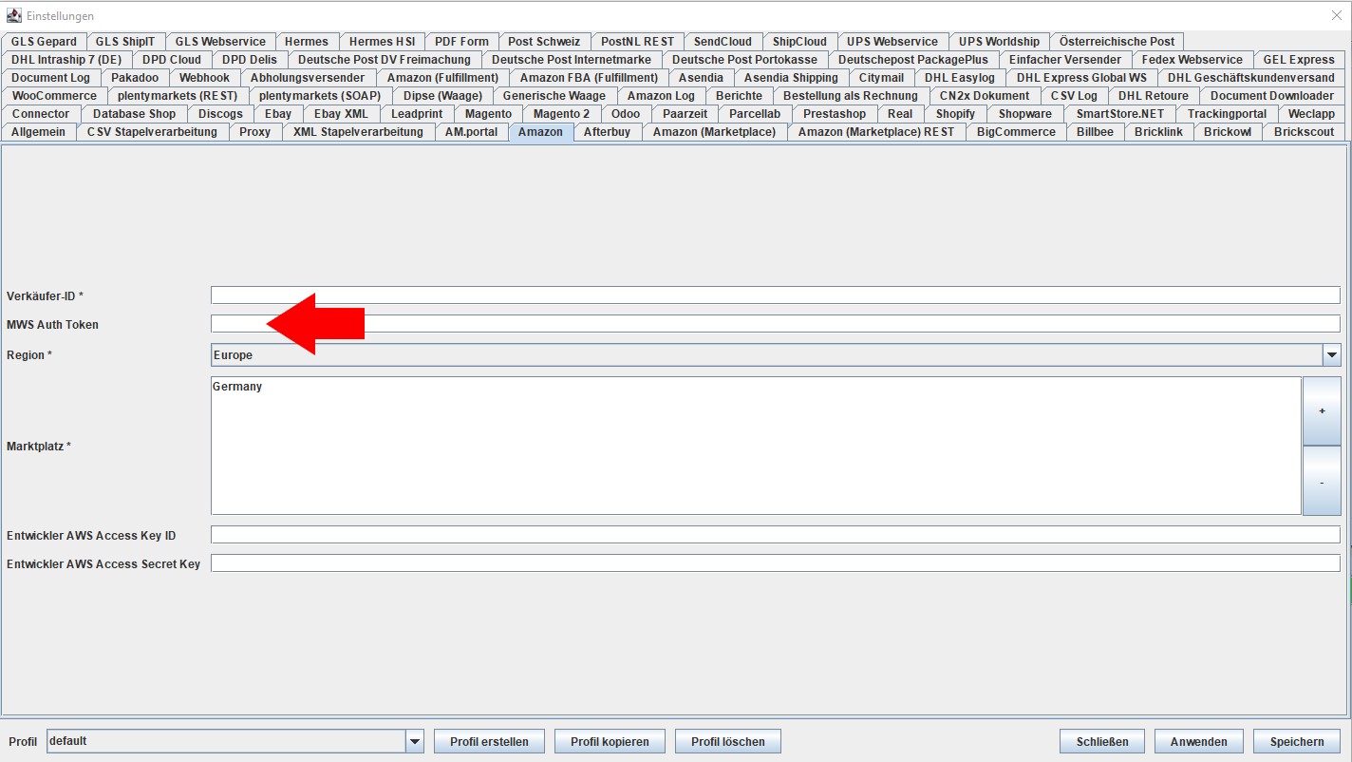The width and height of the screenshot is (1352, 762).
Task: Click the Anwenden button
Action: (x=1199, y=741)
